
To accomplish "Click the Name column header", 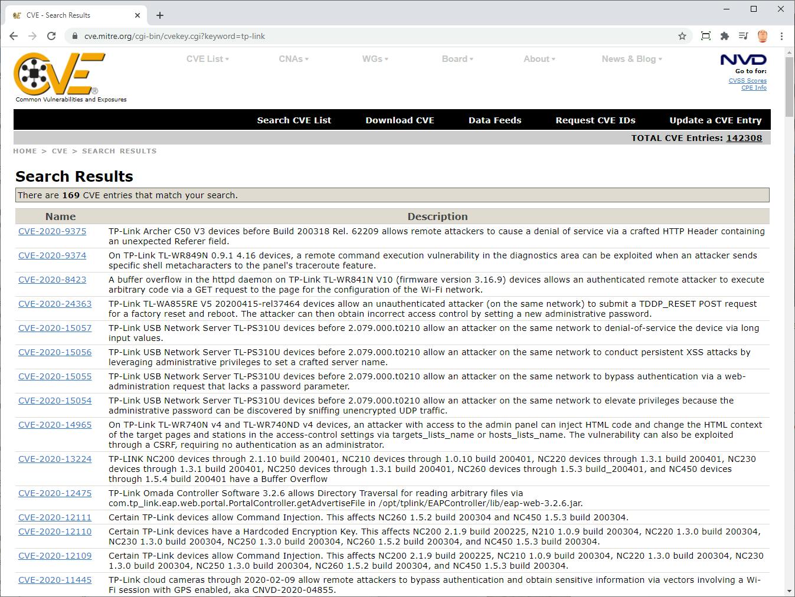I will point(60,217).
